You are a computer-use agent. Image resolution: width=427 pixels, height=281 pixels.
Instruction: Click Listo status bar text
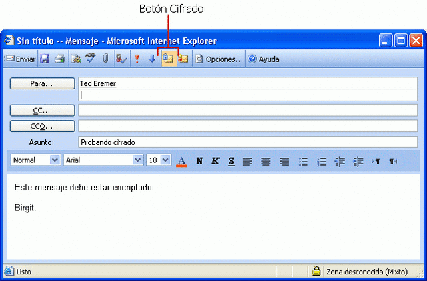pyautogui.click(x=24, y=272)
